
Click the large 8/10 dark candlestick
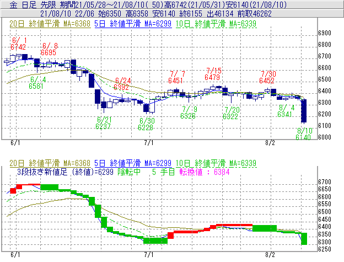(304, 111)
